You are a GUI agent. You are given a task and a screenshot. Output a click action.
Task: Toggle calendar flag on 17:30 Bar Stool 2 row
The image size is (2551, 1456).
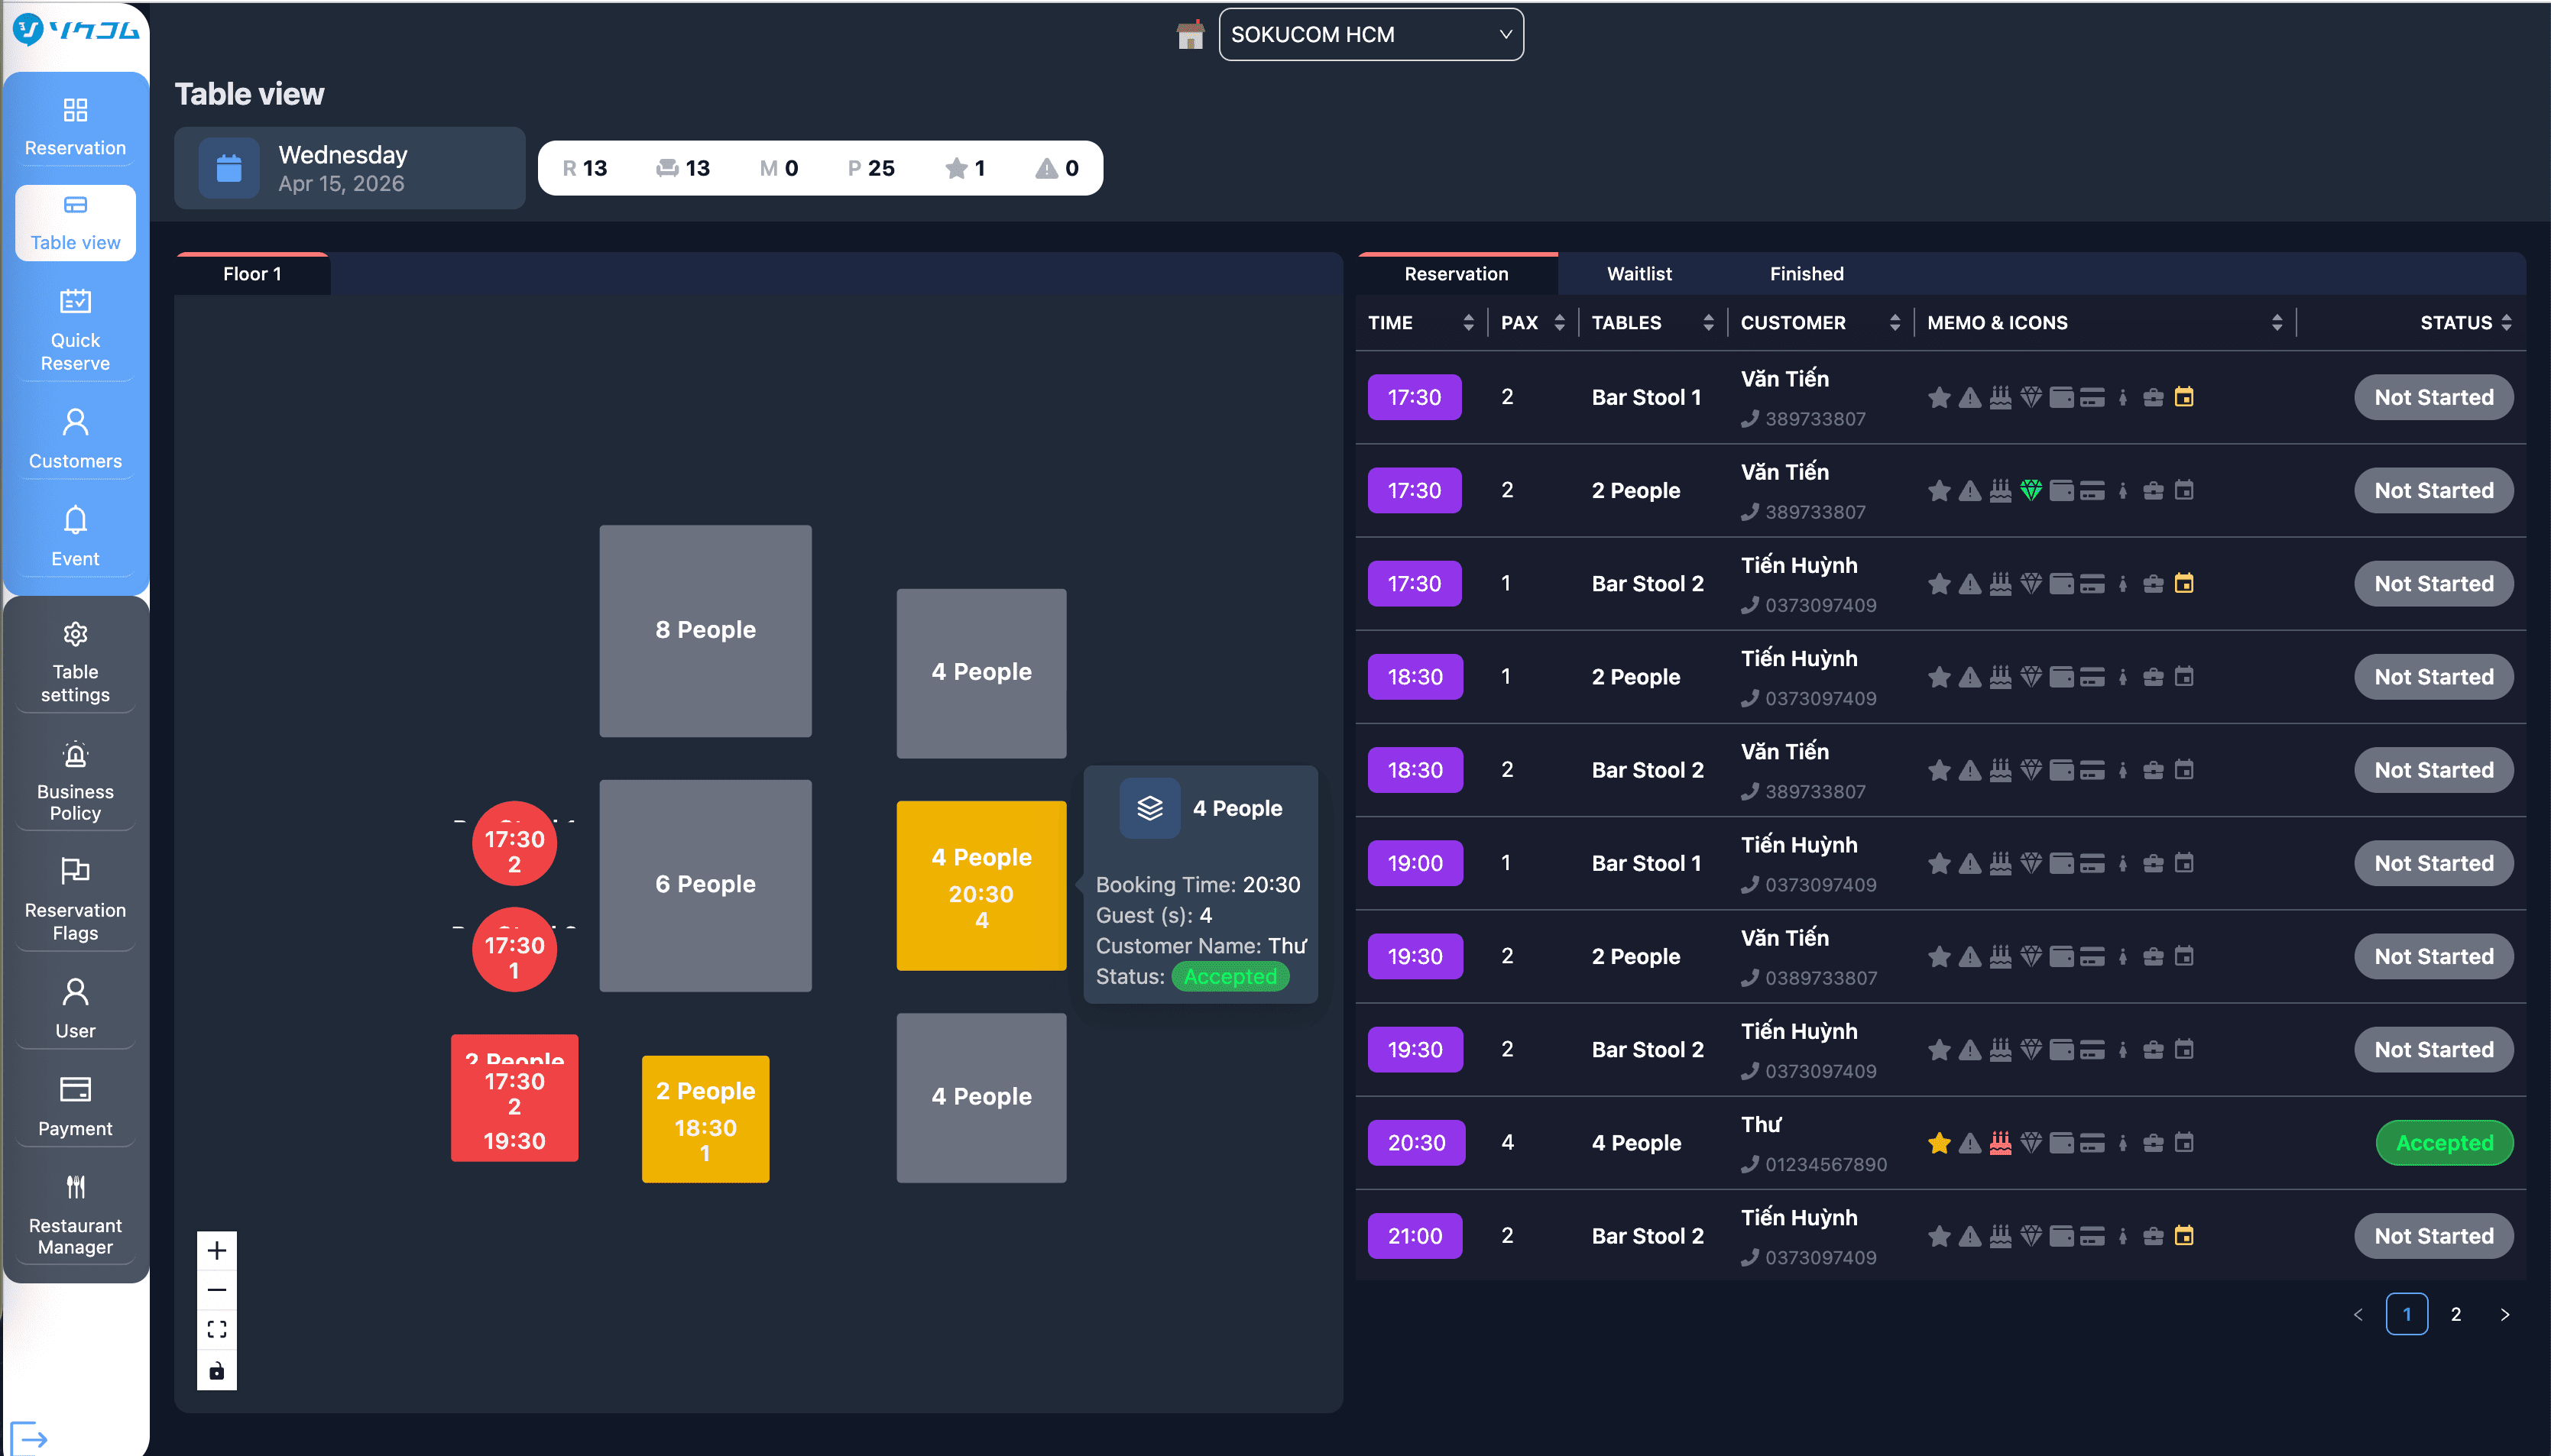click(x=2184, y=583)
